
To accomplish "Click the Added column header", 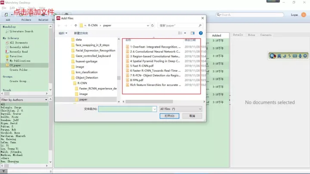I will pos(217,36).
